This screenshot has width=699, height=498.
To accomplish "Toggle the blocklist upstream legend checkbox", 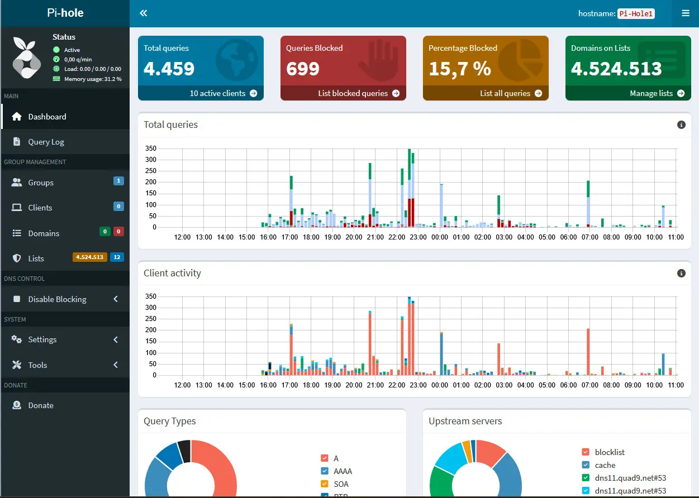I will (586, 452).
